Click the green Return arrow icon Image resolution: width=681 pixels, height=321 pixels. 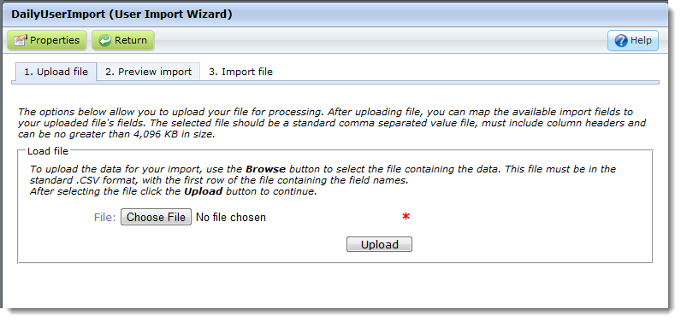tap(105, 40)
